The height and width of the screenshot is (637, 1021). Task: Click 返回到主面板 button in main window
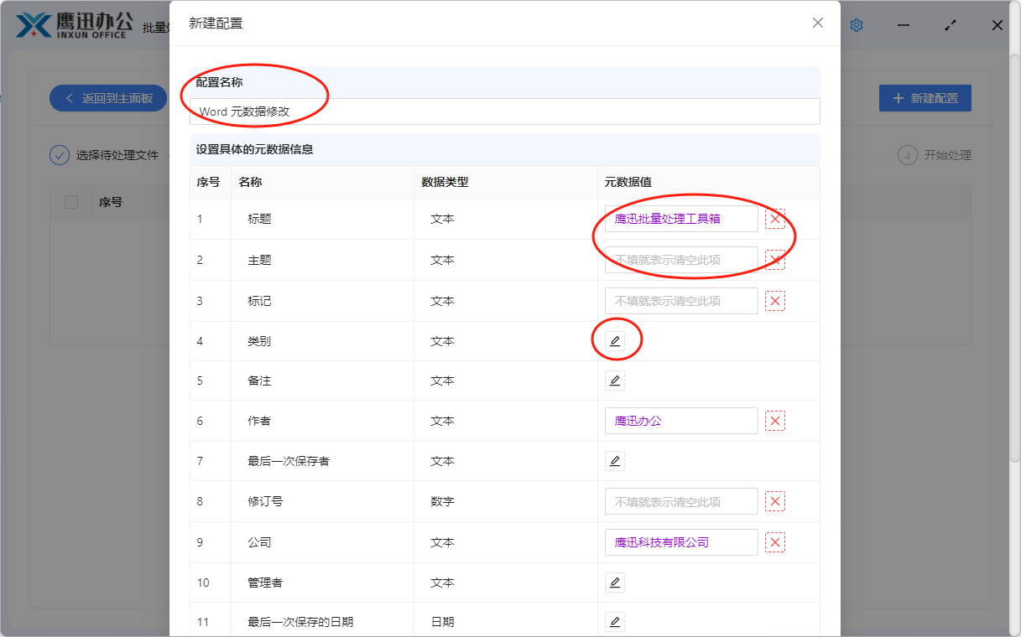[x=108, y=98]
